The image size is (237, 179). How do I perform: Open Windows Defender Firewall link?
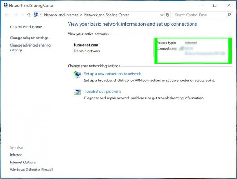tap(31, 170)
